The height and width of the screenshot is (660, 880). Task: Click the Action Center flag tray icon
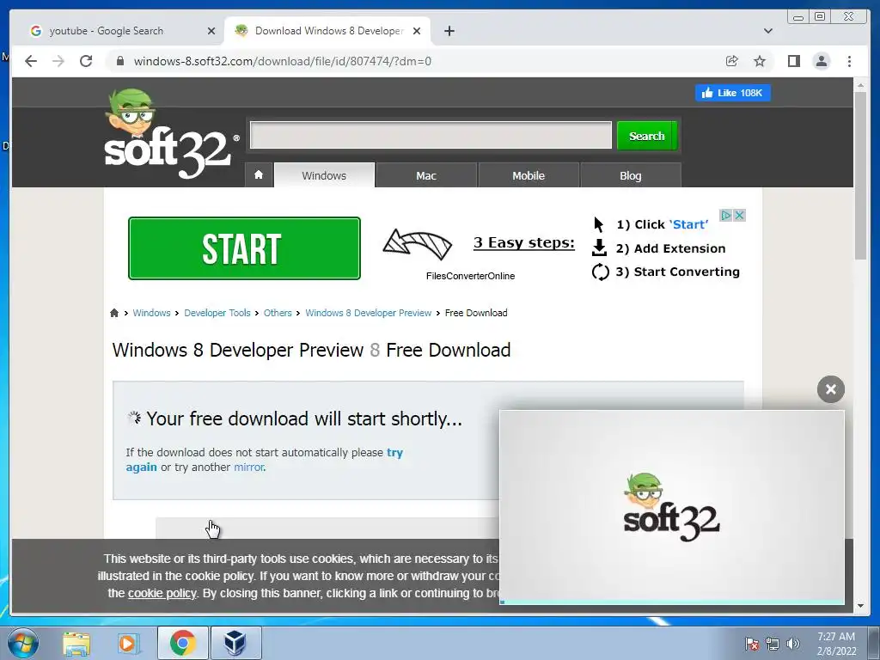click(x=751, y=643)
